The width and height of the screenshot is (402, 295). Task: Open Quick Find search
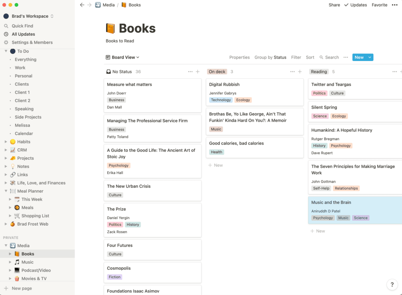click(24, 26)
